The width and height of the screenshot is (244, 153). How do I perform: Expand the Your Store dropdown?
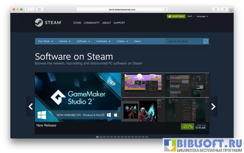(45, 41)
